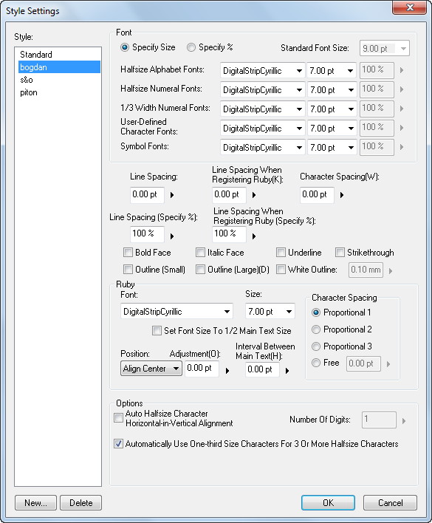Open the Align Center position dropdown

point(151,369)
